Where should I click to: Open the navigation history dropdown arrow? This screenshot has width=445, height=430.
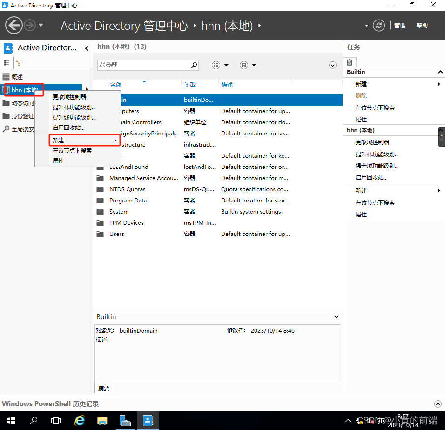41,25
